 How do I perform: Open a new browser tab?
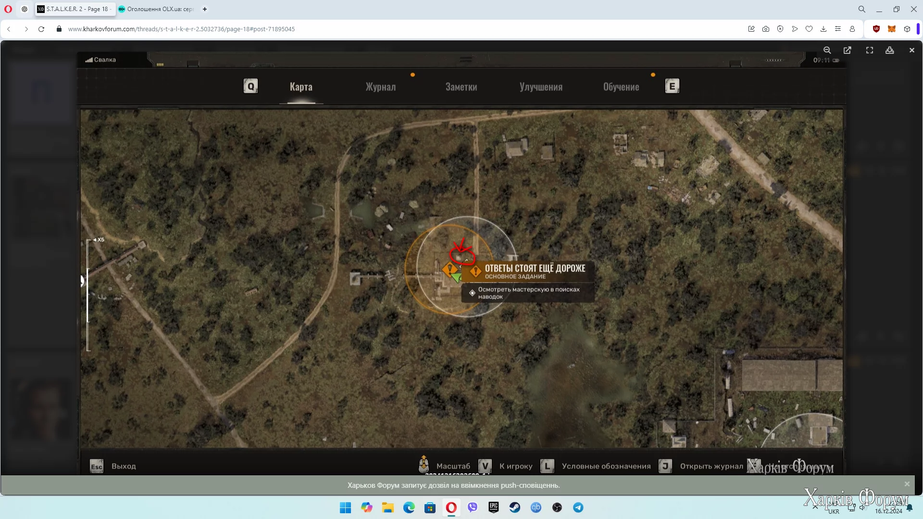tap(205, 9)
